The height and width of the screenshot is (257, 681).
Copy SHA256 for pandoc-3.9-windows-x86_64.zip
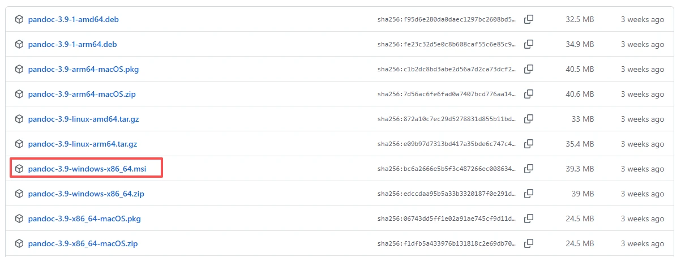pyautogui.click(x=529, y=194)
